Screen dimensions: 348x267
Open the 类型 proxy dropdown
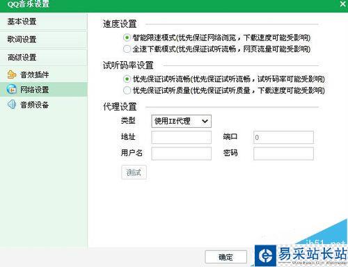pyautogui.click(x=181, y=121)
